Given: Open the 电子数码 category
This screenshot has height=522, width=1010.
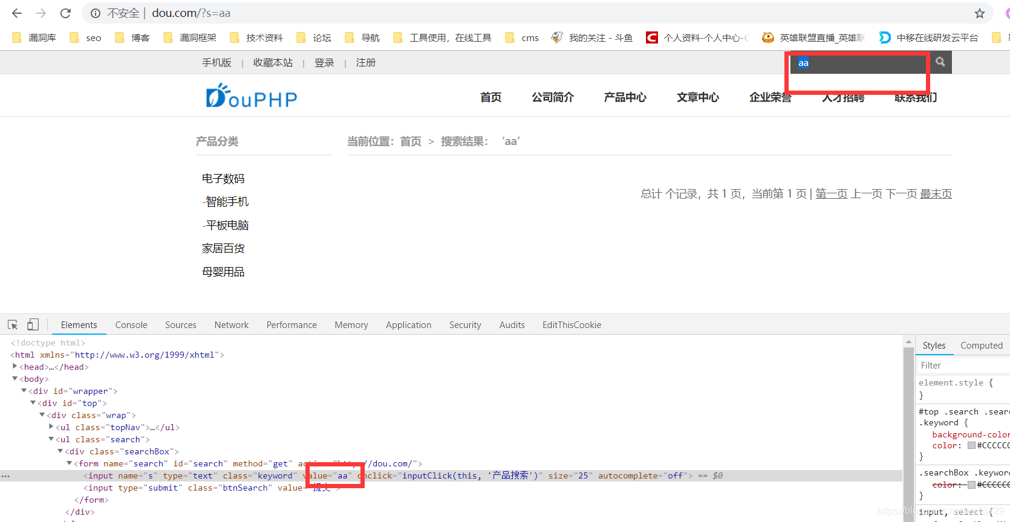Looking at the screenshot, I should tap(223, 179).
